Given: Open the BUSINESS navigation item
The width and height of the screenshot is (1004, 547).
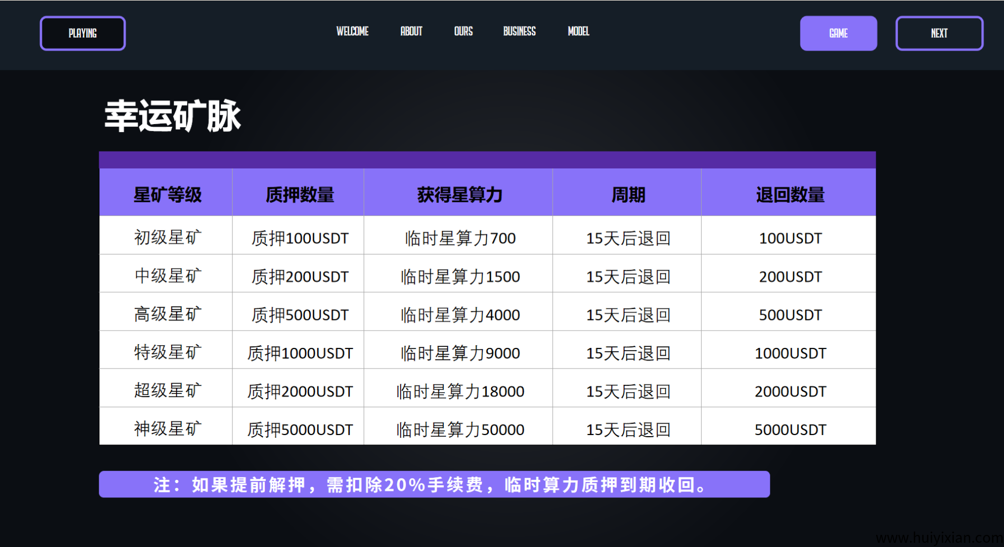Looking at the screenshot, I should (519, 32).
